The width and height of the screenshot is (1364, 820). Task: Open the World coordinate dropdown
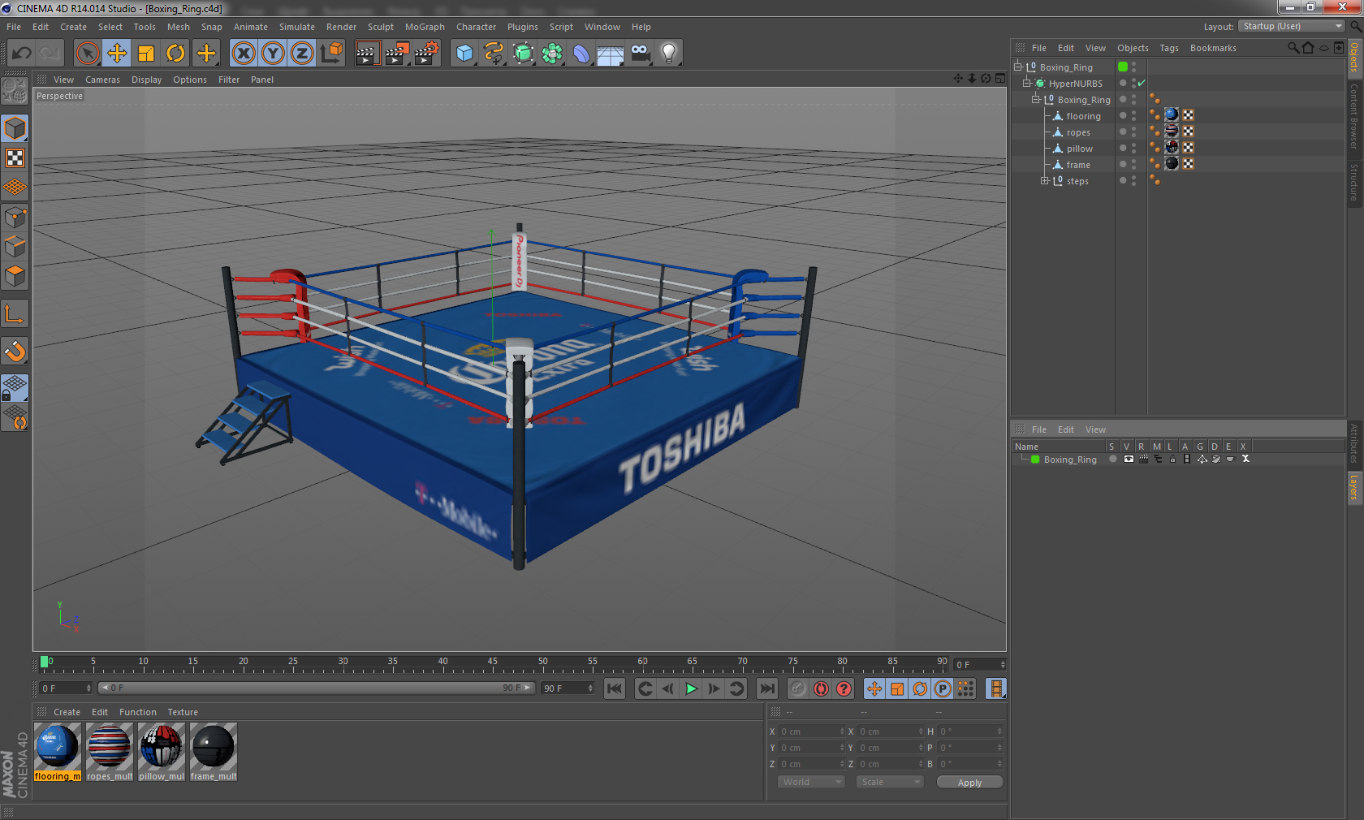(811, 782)
